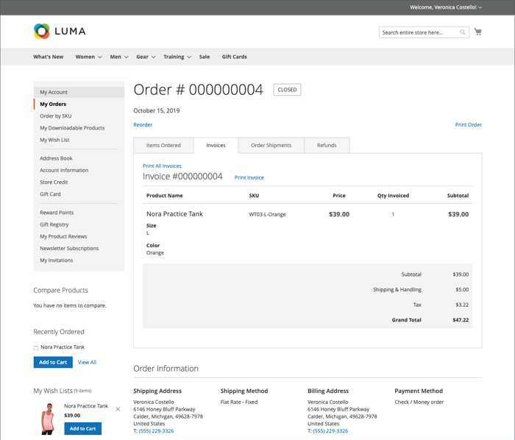Open My Invitations in sidebar
Screen dimensions: 515x440
coord(57,260)
